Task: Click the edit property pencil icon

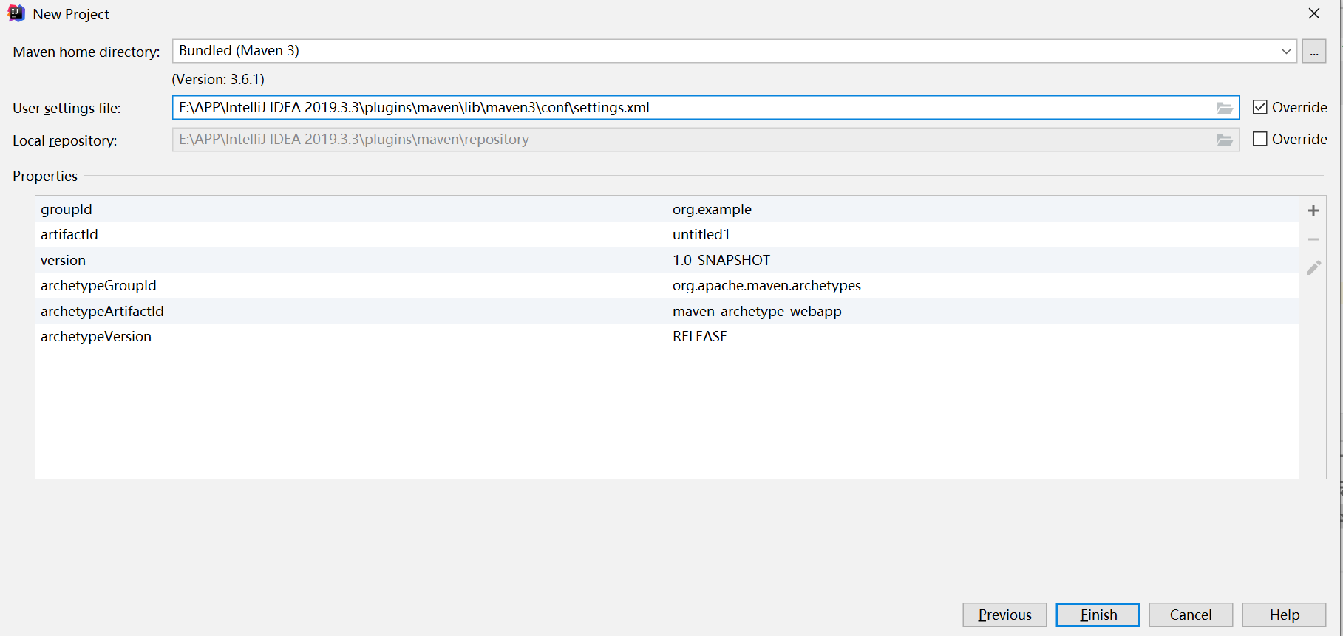Action: (1313, 267)
